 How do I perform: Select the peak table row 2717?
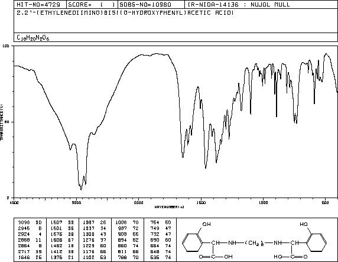click(x=30, y=251)
